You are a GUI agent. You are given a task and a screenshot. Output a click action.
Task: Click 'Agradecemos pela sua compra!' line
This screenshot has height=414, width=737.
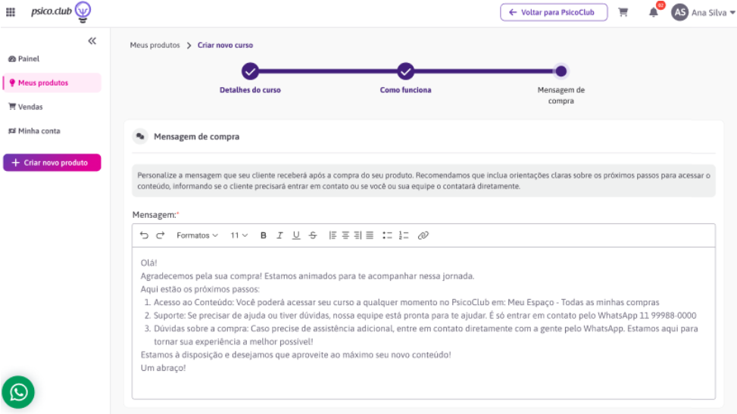click(x=308, y=275)
